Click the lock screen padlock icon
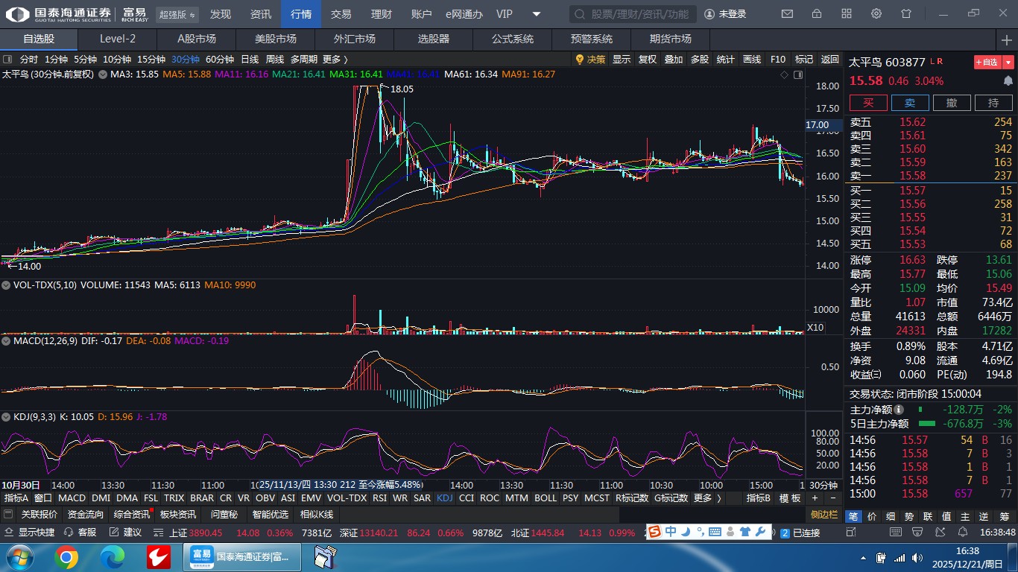Image resolution: width=1018 pixels, height=572 pixels. click(x=817, y=14)
